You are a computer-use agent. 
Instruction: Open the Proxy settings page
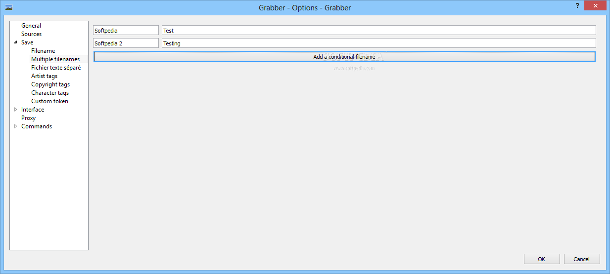point(28,118)
